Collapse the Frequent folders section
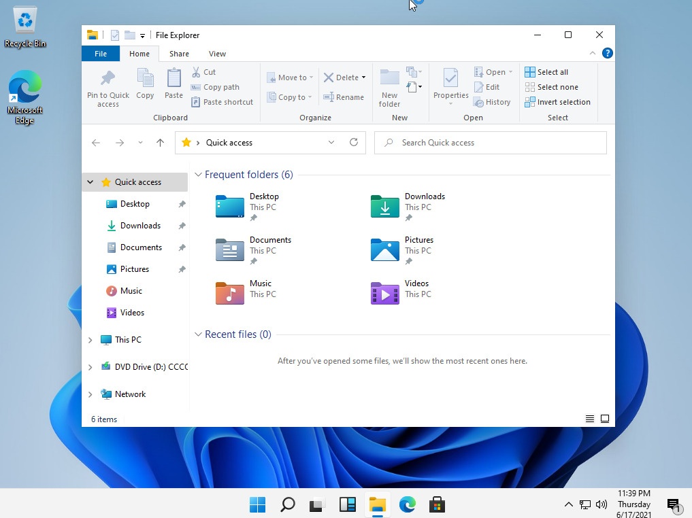 tap(198, 175)
